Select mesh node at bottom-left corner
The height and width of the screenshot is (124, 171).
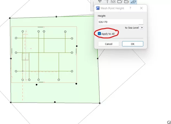click(11, 102)
